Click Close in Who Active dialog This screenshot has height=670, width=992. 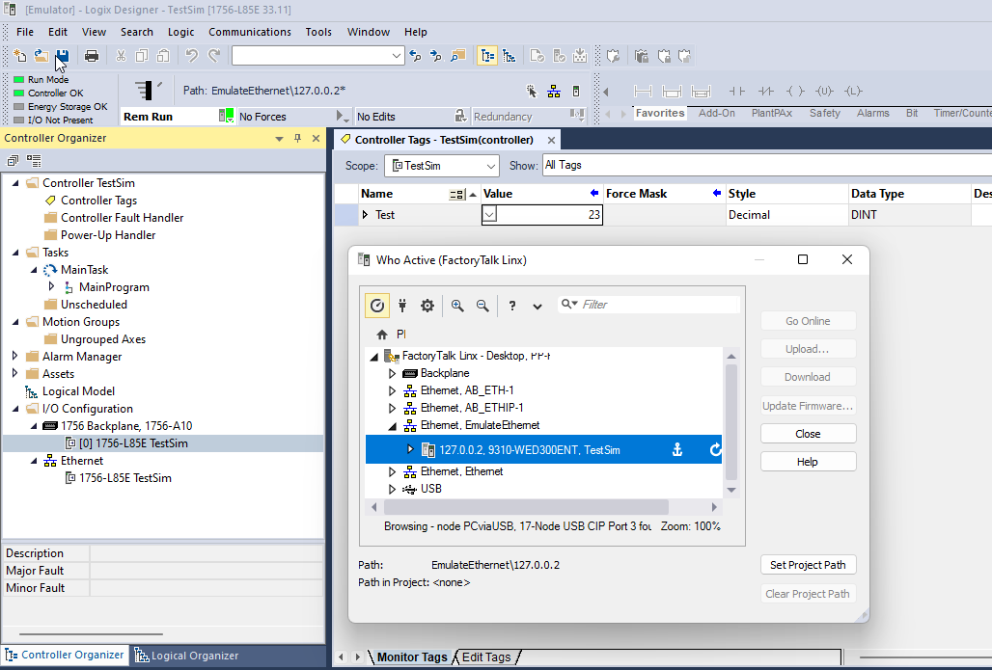(x=808, y=434)
